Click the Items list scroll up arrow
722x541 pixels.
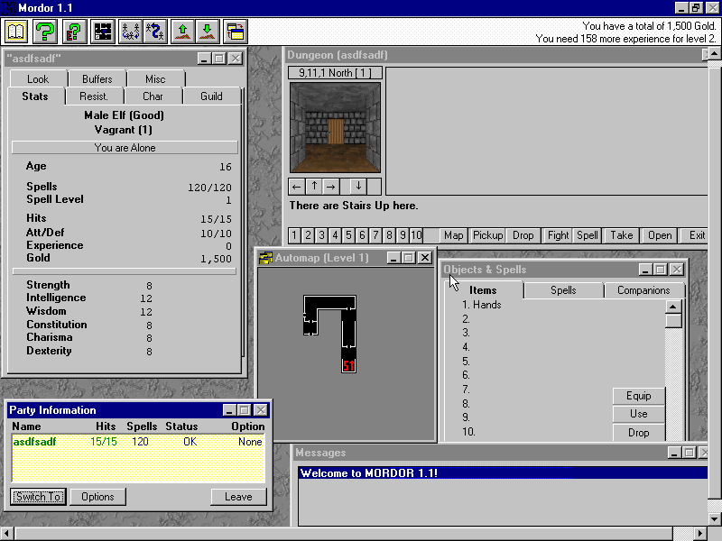coord(672,307)
